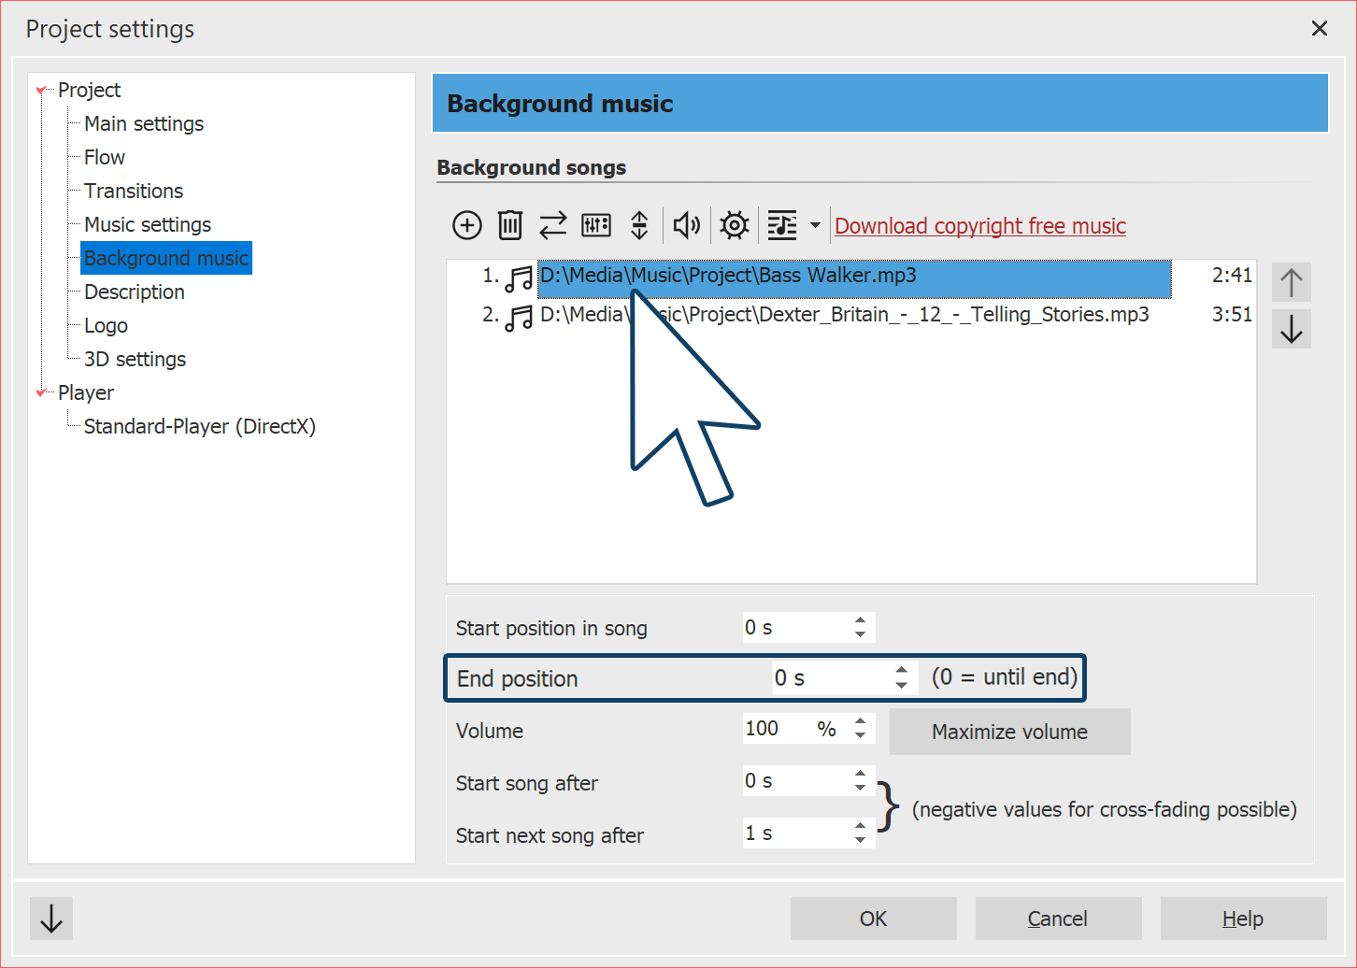Screen dimensions: 1357x968
Task: Open the Transitions settings page
Action: click(134, 192)
